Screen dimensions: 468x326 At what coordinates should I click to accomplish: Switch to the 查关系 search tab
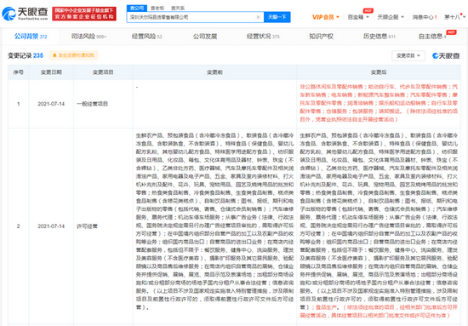(x=178, y=8)
